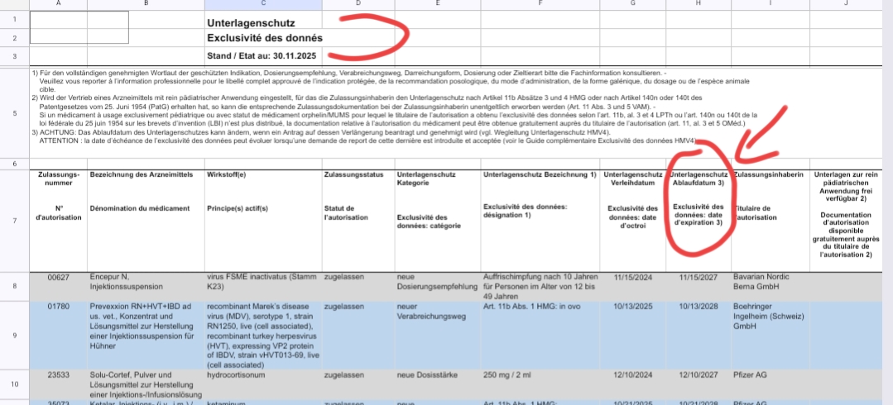The height and width of the screenshot is (405, 893).
Task: Select column C header
Action: (x=263, y=5)
